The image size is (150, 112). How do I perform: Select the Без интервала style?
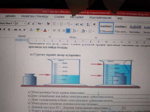121,29
